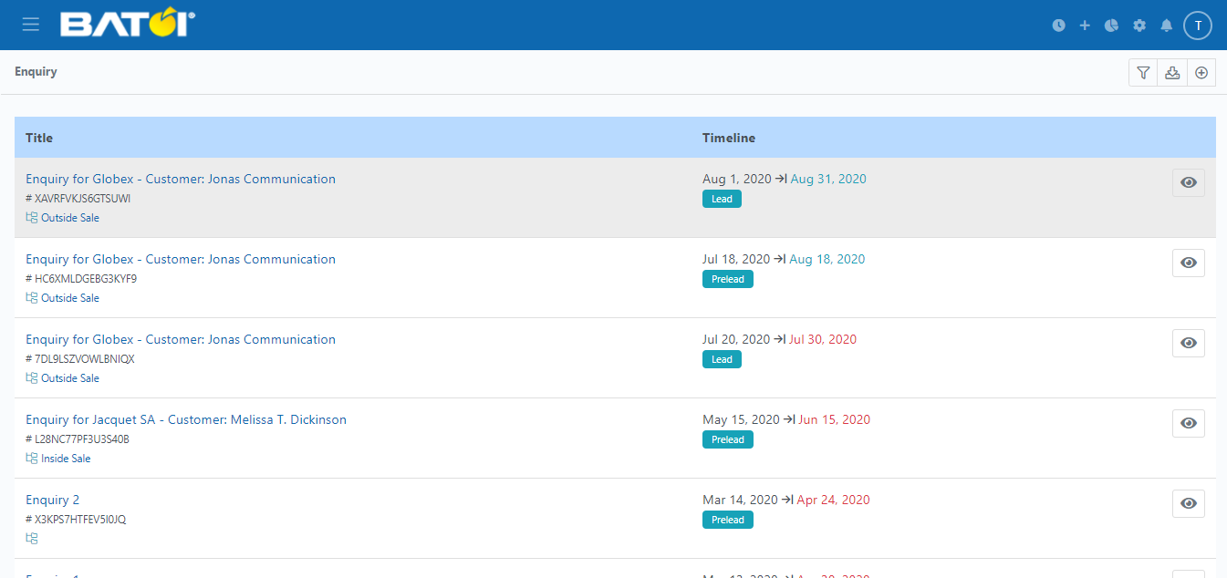The image size is (1227, 578).
Task: View enquiry 7DL9LSZVOWLBNIQX with eye button
Action: [1189, 343]
